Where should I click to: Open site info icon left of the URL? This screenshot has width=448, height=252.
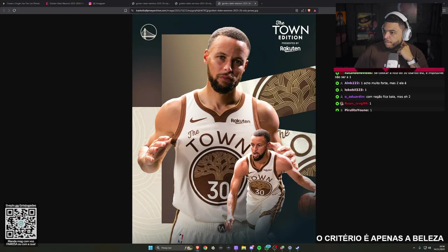[132, 10]
